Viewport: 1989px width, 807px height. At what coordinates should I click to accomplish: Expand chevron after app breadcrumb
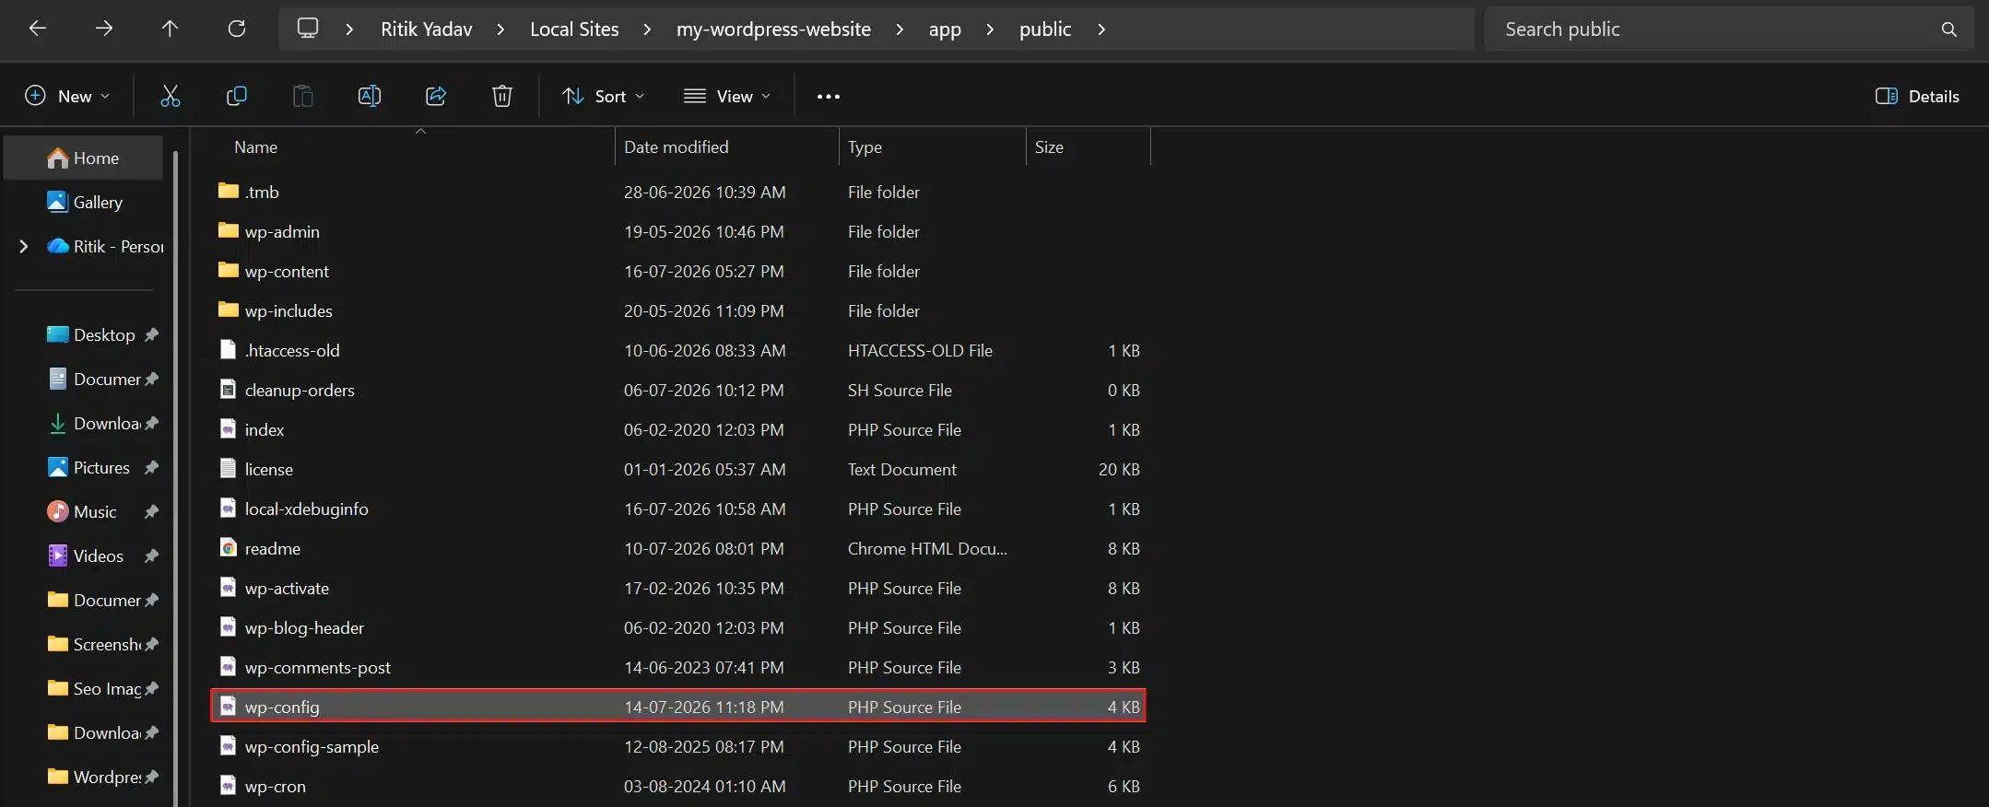(990, 29)
